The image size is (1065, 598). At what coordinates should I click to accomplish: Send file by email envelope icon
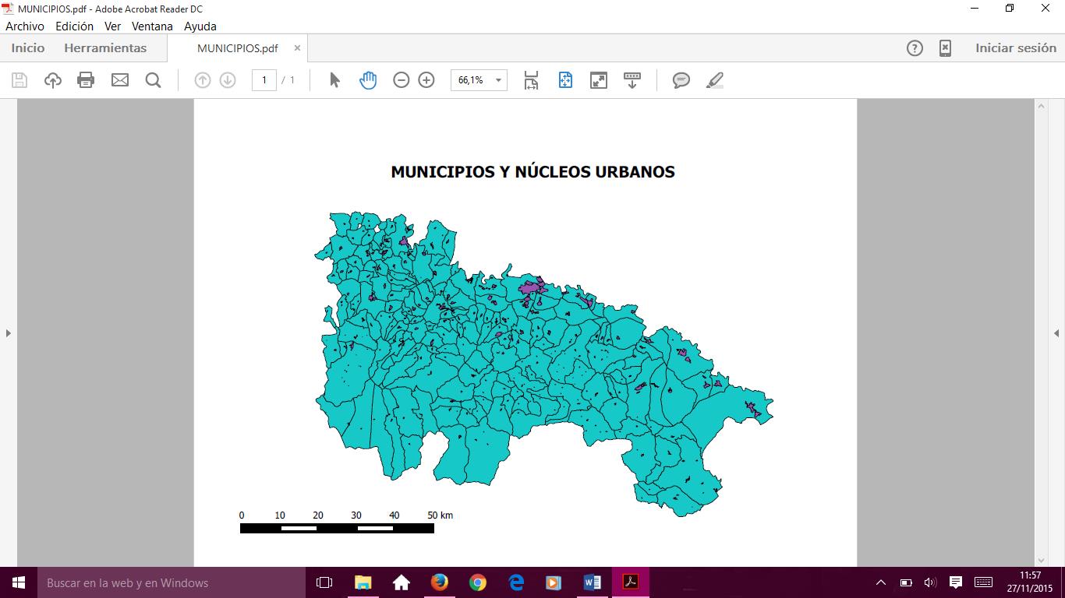[x=119, y=80]
